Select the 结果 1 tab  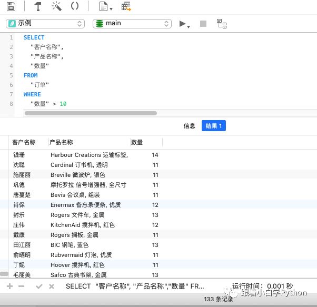[x=213, y=126]
